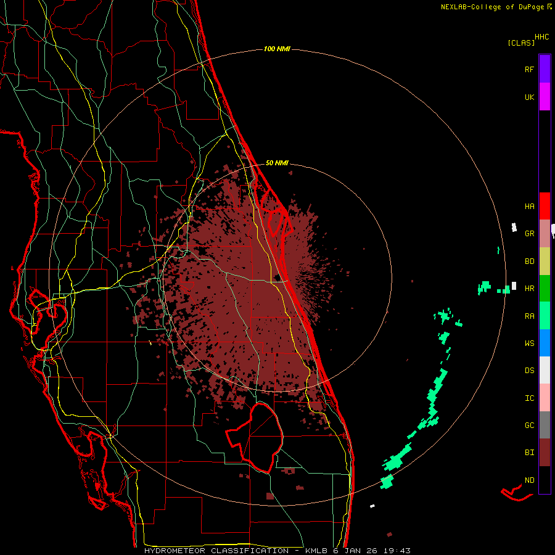Click the RF purple legend swatch

[545, 69]
